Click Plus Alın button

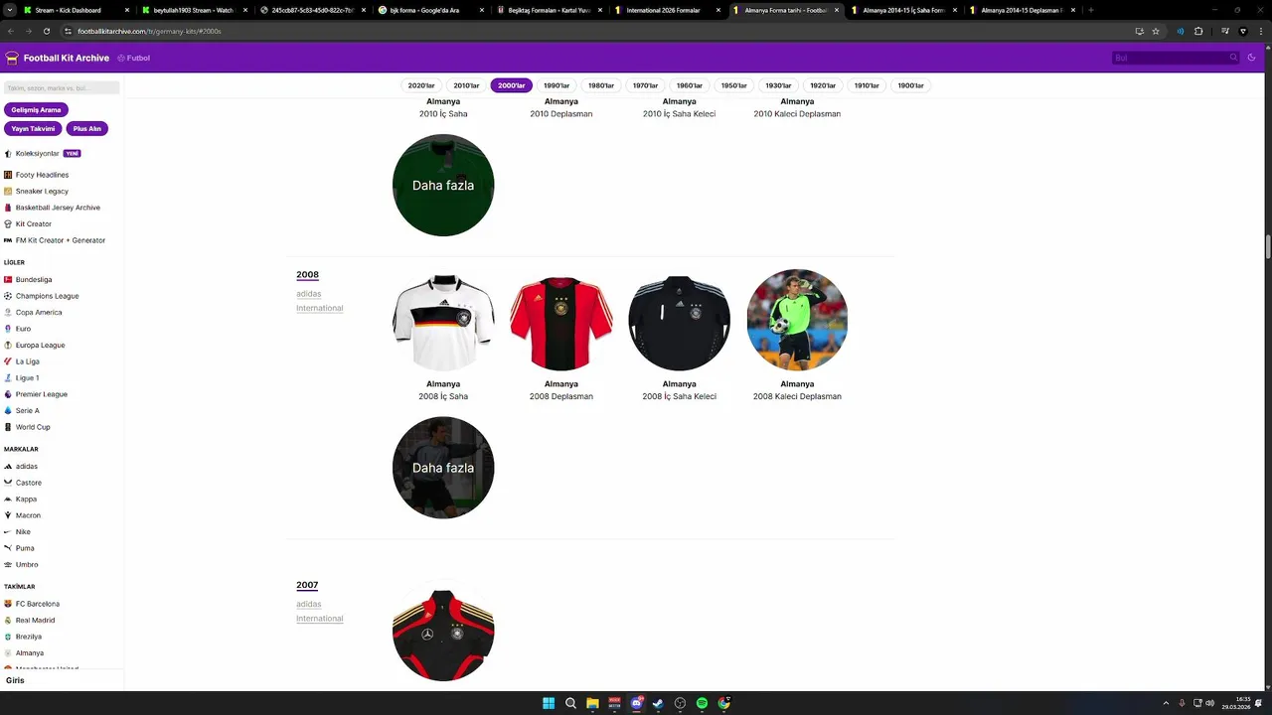click(87, 129)
